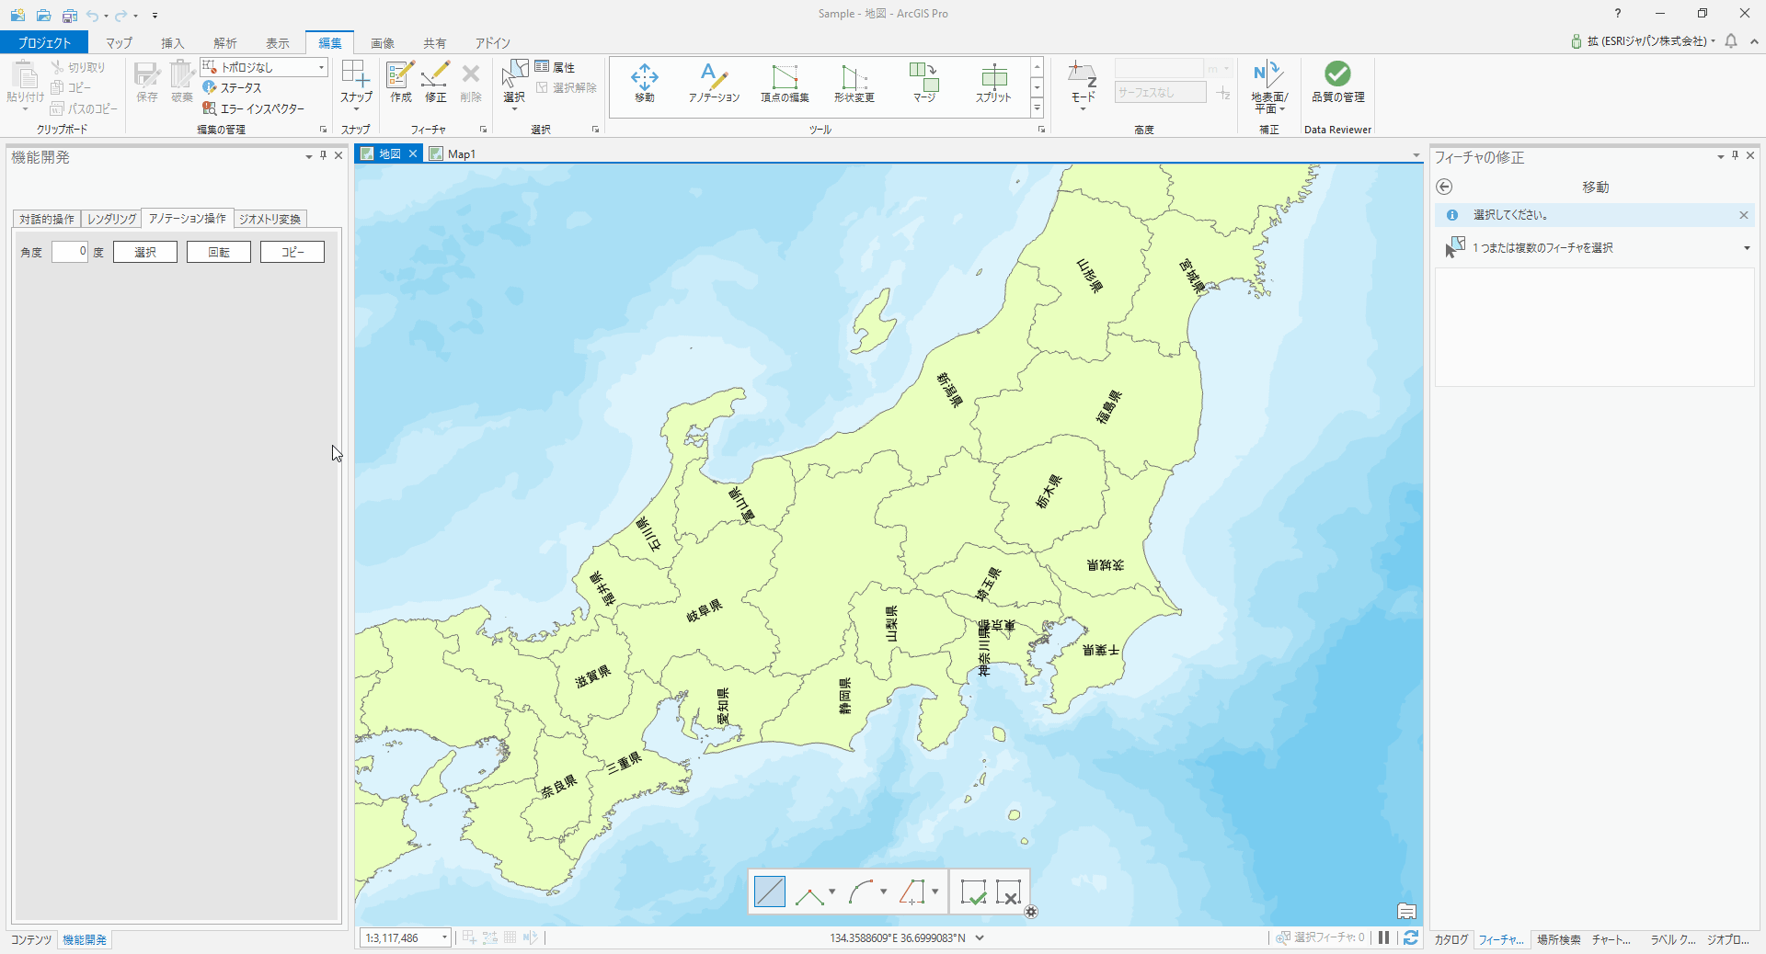This screenshot has height=954, width=1766.
Task: Click the 回転 rotate button
Action: tap(219, 252)
